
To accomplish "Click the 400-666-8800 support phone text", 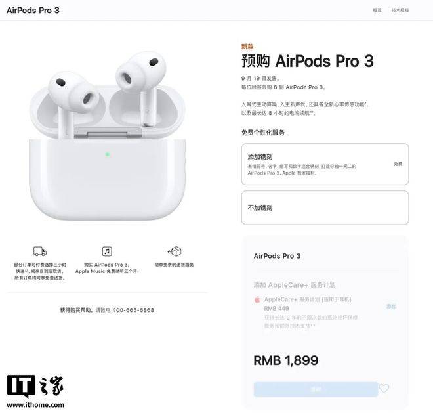I will [x=133, y=310].
